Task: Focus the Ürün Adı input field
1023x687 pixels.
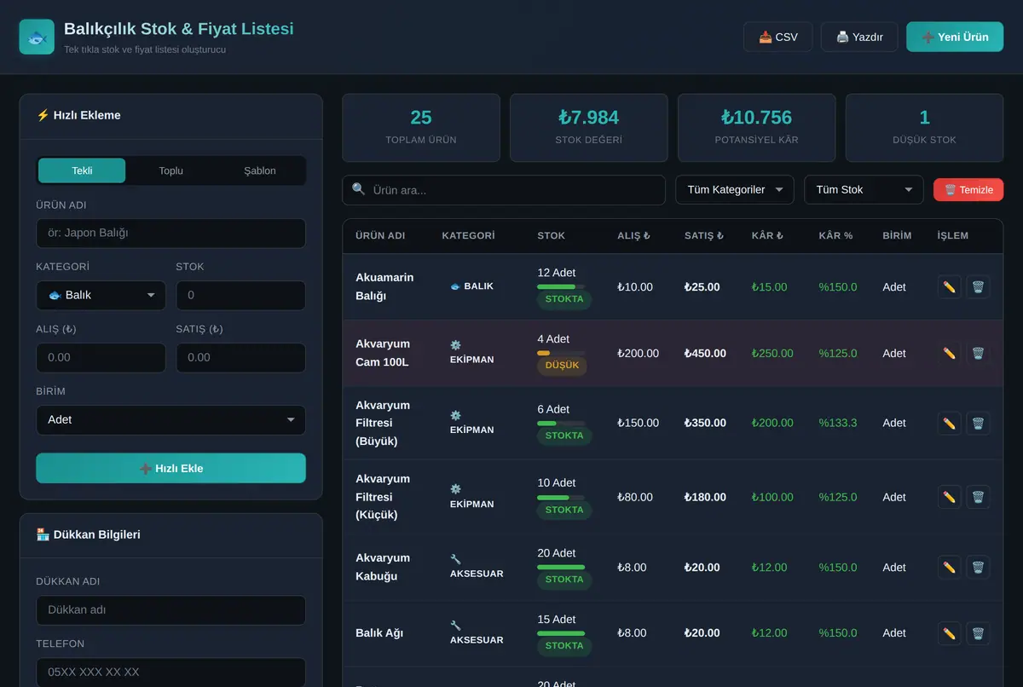Action: pos(170,233)
